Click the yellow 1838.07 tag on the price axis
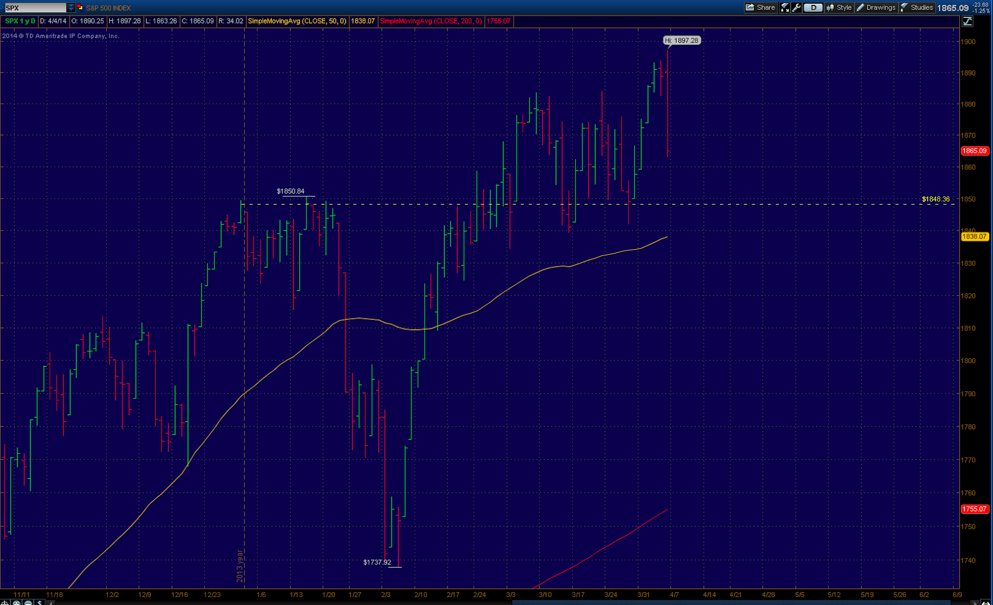The height and width of the screenshot is (605, 993). [974, 236]
